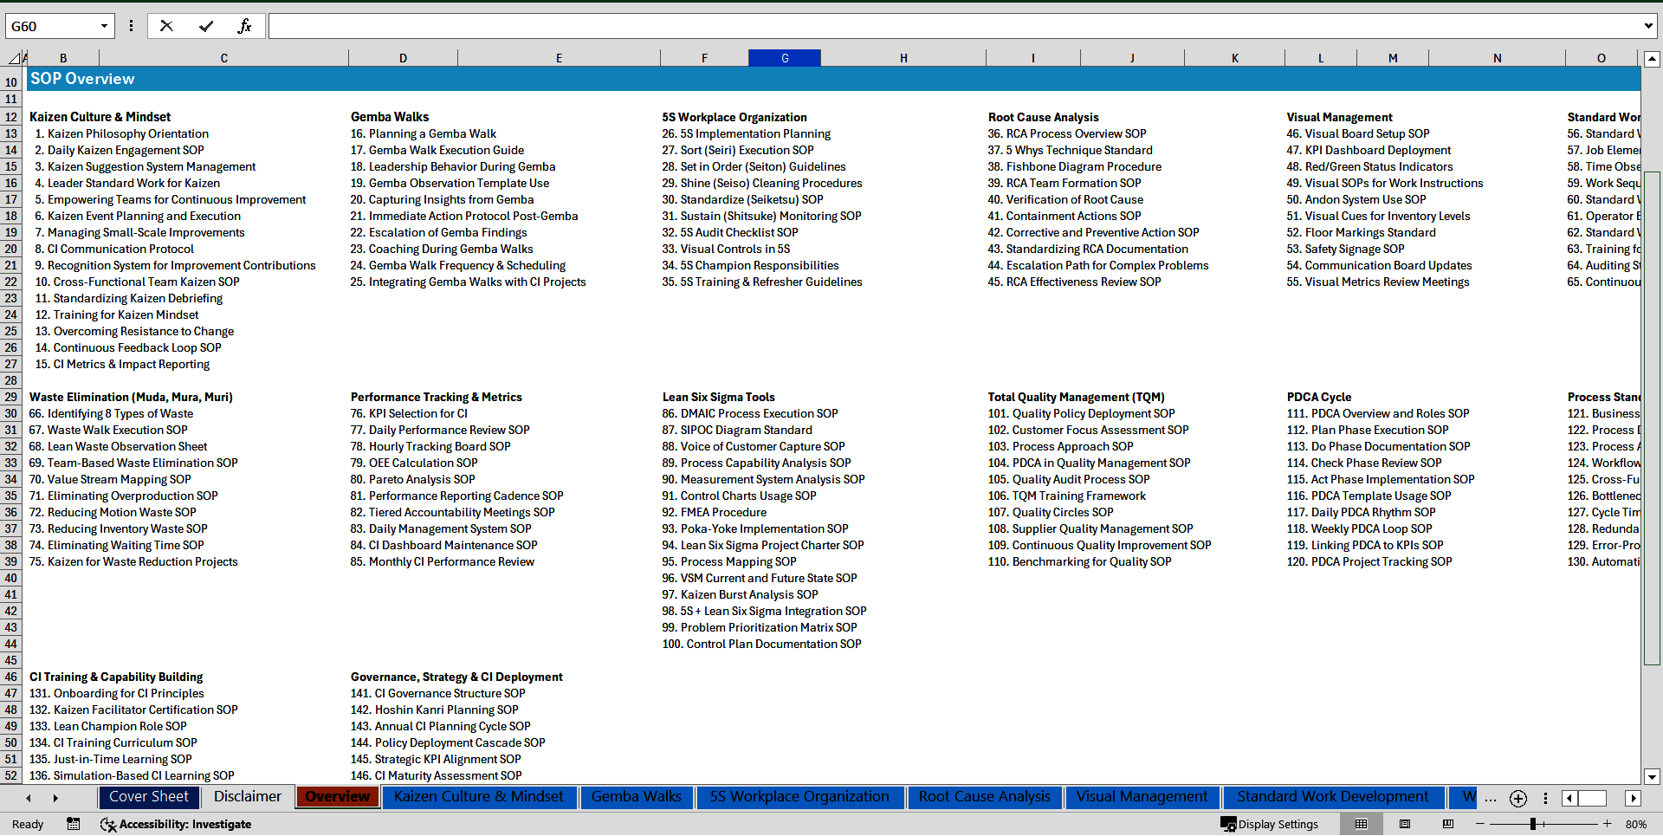Image resolution: width=1663 pixels, height=836 pixels.
Task: Switch to Normal view
Action: coord(1361,824)
